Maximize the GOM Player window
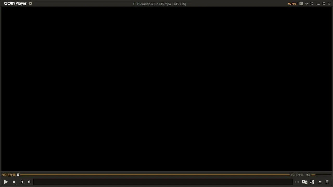Image resolution: width=333 pixels, height=187 pixels. coord(324,4)
